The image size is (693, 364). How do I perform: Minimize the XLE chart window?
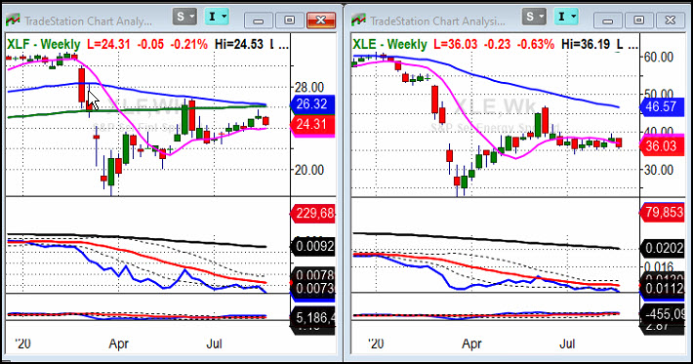tap(608, 20)
